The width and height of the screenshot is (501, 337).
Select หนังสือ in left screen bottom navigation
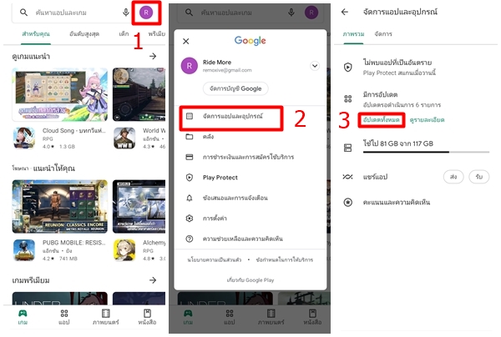147,317
